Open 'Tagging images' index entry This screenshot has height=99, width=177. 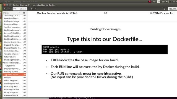tap(15, 54)
